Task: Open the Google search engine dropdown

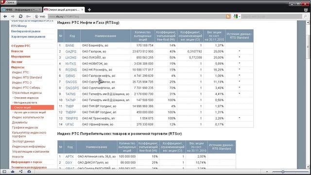Action: (237, 17)
